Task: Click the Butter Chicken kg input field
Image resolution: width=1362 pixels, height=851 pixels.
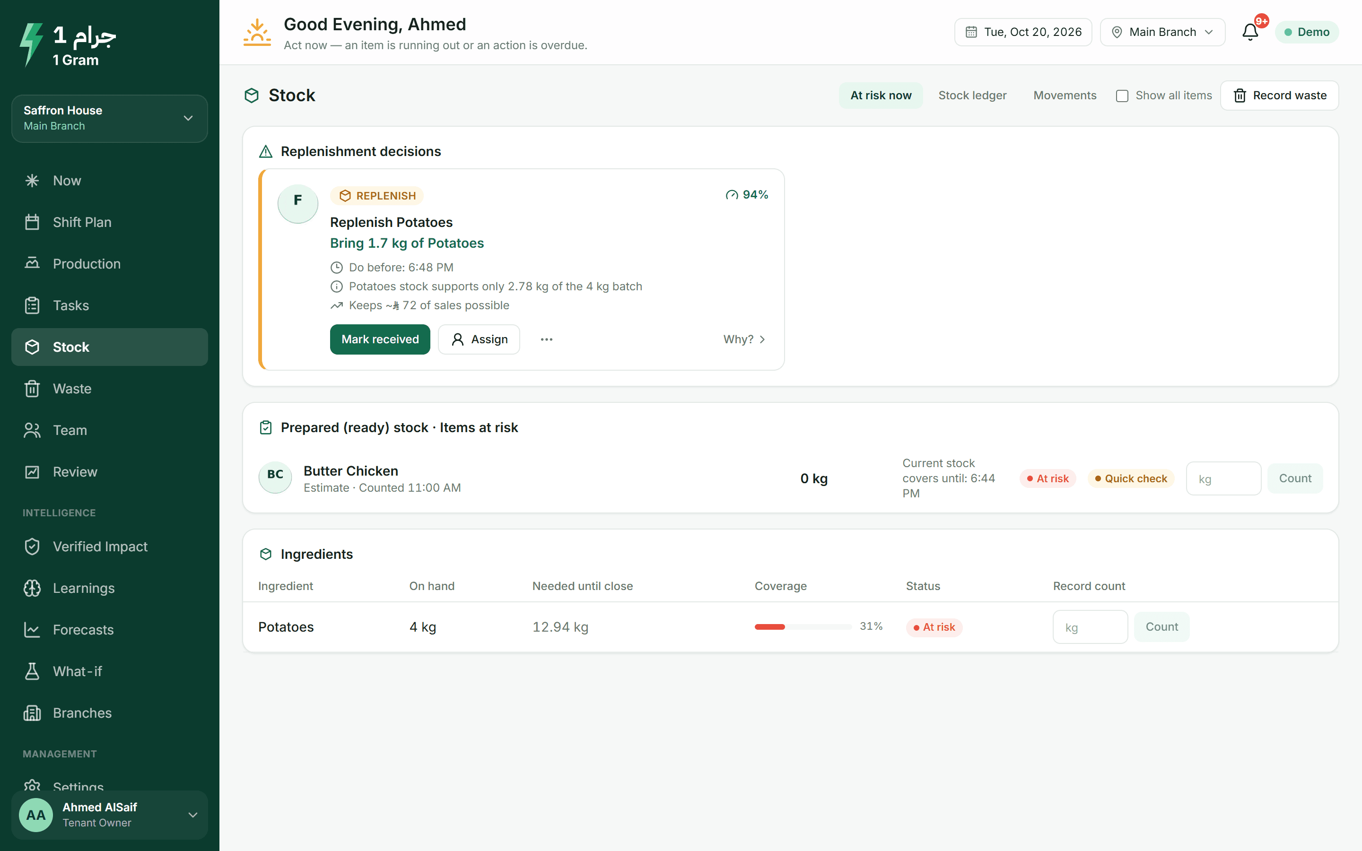Action: click(1223, 478)
